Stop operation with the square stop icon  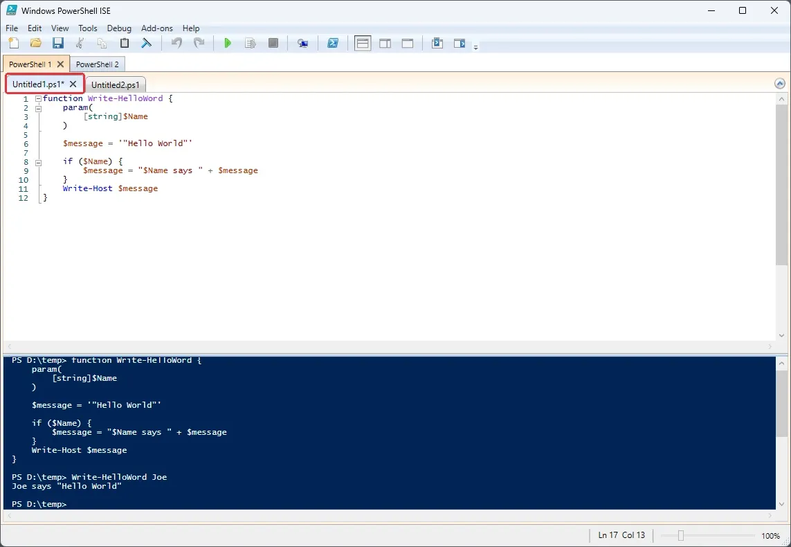pyautogui.click(x=273, y=43)
